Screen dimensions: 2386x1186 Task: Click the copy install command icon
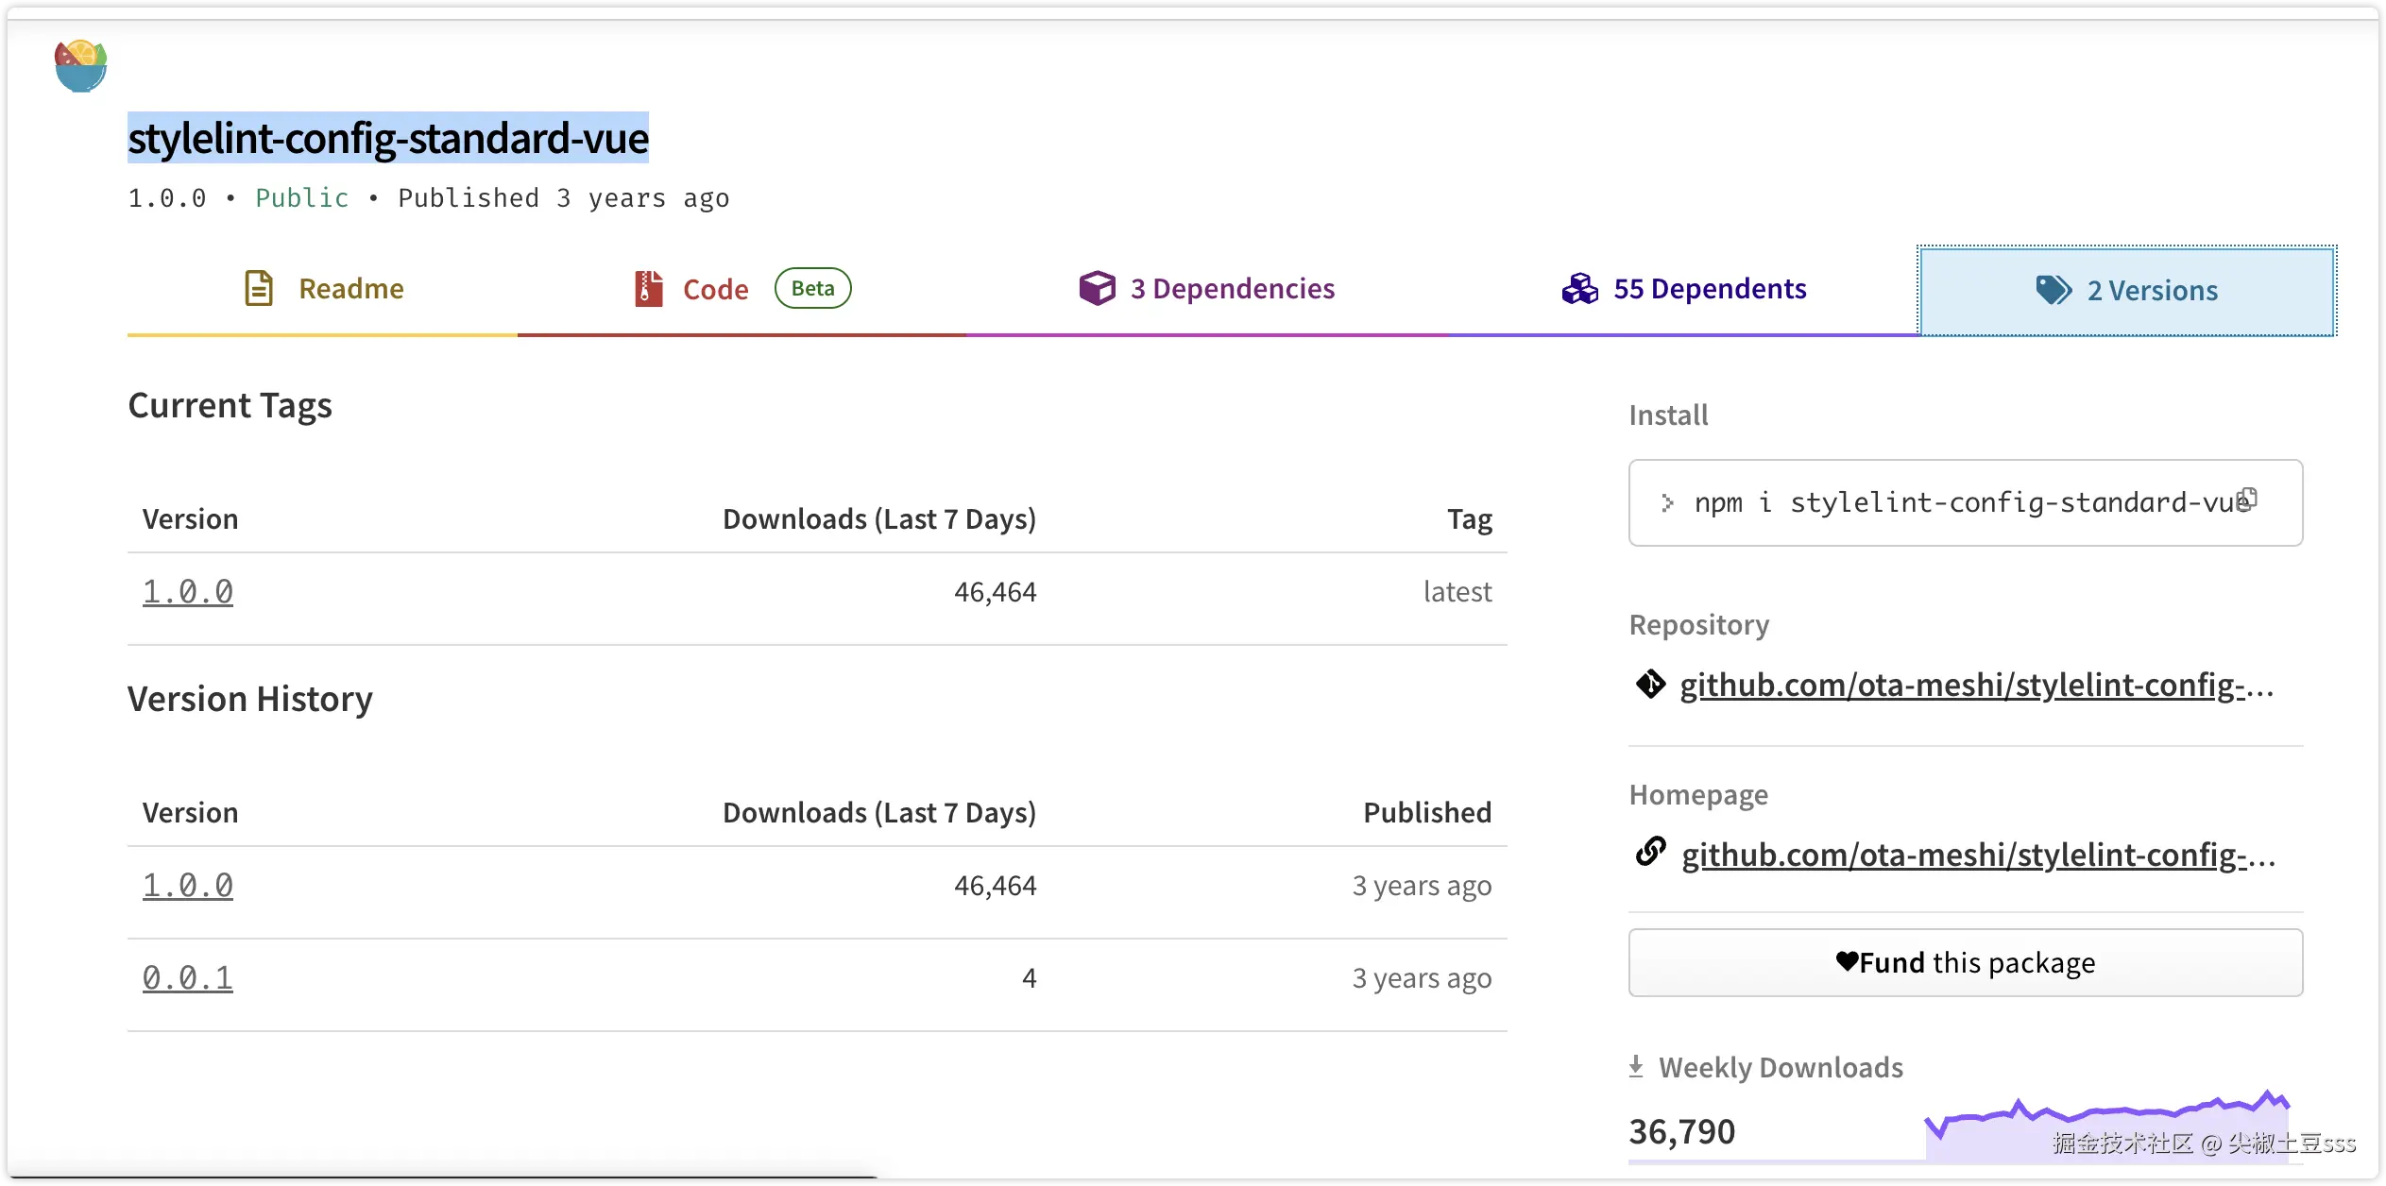point(2248,498)
